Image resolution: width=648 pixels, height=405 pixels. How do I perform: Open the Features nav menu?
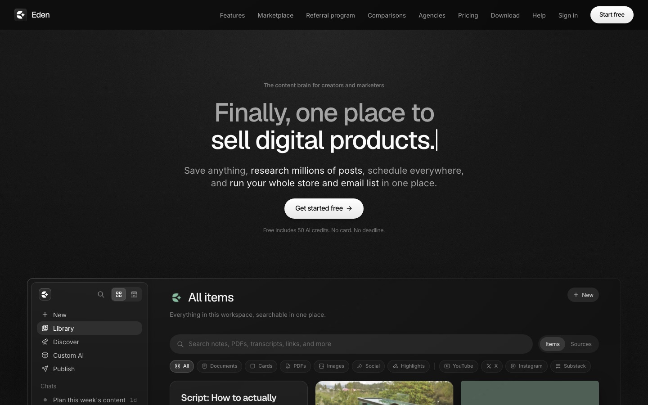click(232, 15)
